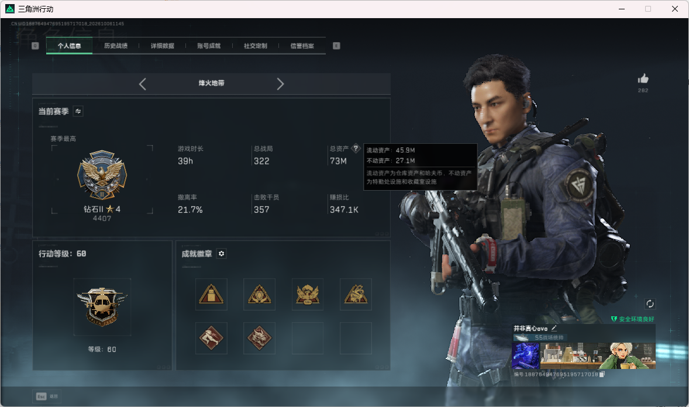Screen dimensions: 689x407
Task: Go to previous game mode with left arrow
Action: coord(142,84)
